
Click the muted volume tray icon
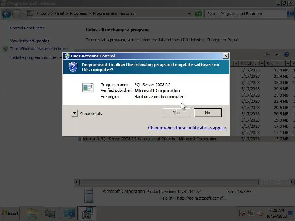260,214
